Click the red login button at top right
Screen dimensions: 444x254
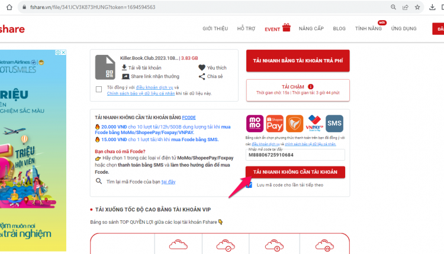pyautogui.click(x=438, y=29)
